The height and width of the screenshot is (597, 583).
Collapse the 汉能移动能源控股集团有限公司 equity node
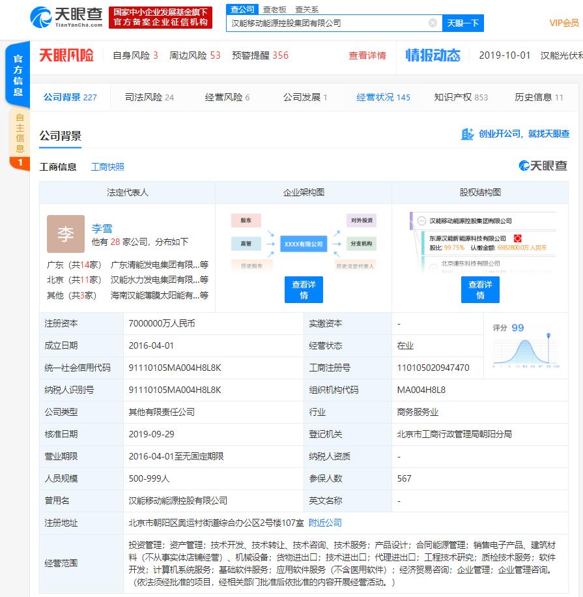421,221
